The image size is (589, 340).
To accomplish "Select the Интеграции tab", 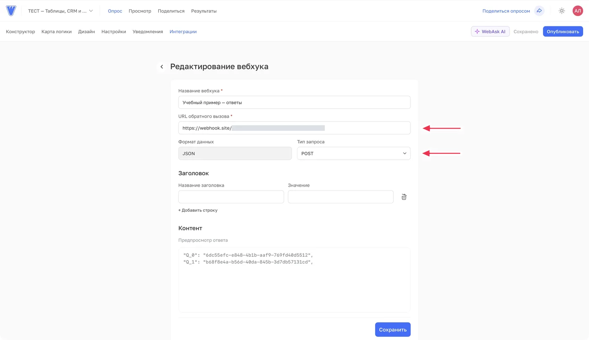I will click(x=183, y=32).
